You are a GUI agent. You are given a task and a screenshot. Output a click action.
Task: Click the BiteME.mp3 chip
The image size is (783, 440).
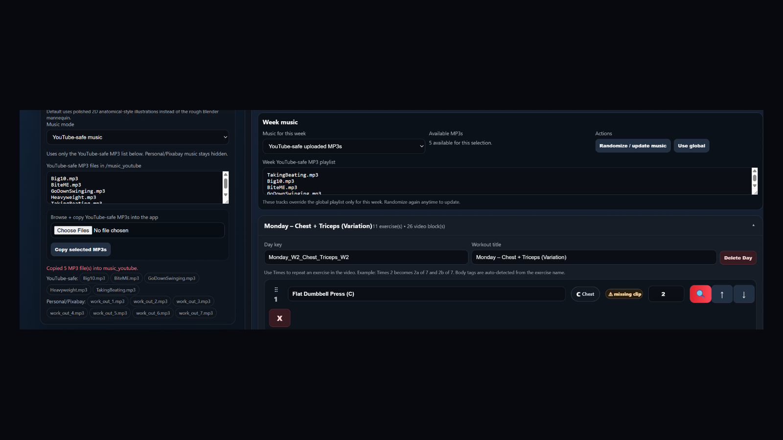point(126,278)
